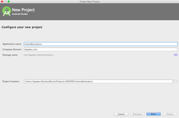Open the project location browse button
This screenshot has width=179, height=118.
[175, 81]
